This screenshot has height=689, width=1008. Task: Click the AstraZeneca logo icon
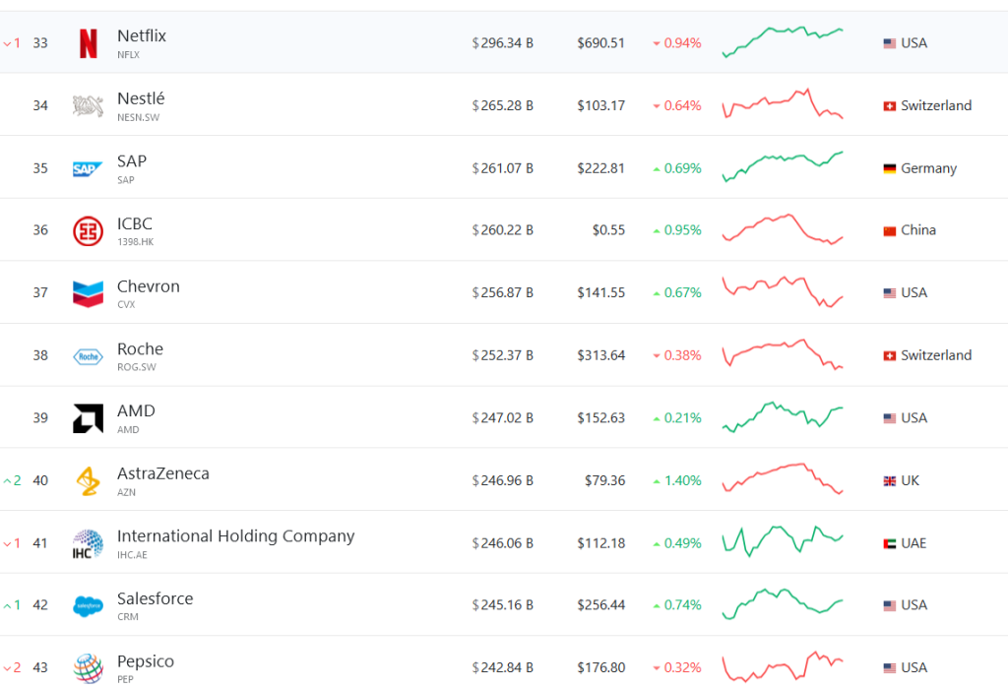point(88,481)
